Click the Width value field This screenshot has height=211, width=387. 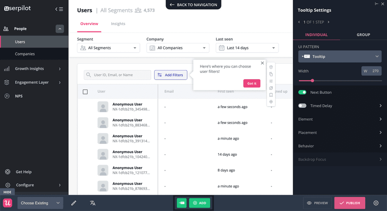point(372,71)
